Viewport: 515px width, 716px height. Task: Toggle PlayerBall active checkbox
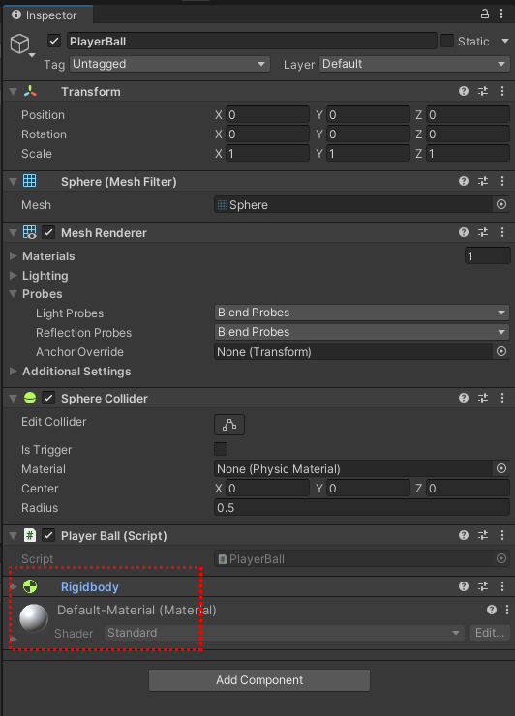click(x=54, y=41)
